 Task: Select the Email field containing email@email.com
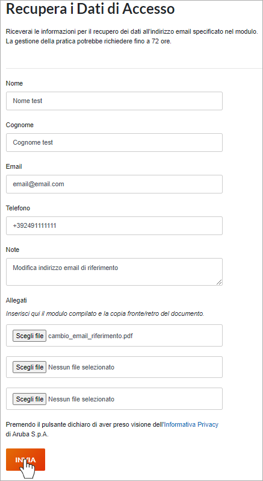click(x=114, y=184)
